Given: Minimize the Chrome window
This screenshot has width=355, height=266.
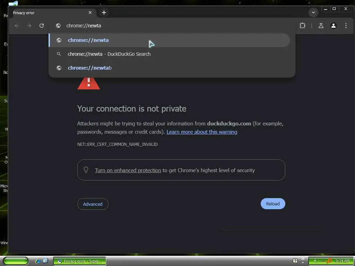Looking at the screenshot, I should tap(325, 9).
